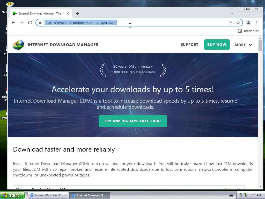Click '2 000 000+ registered users' text
The height and width of the screenshot is (199, 265).
tap(133, 72)
